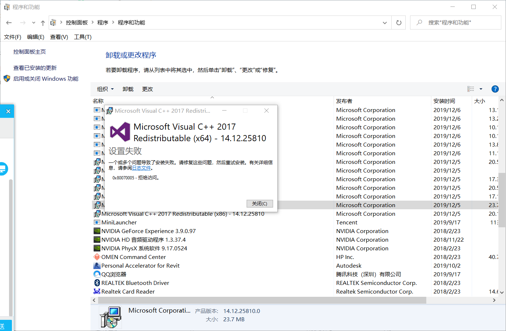The image size is (506, 331).
Task: Click Autodesk publisher cell
Action: coord(349,266)
